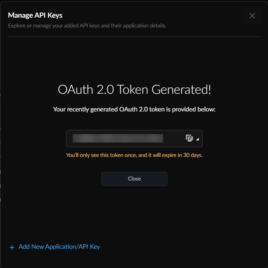Click 'API Key' at the link's end
268x268 pixels.
(90, 247)
